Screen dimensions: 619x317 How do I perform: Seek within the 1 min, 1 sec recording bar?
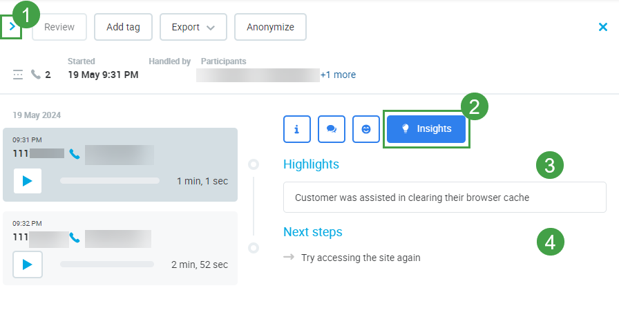click(110, 181)
